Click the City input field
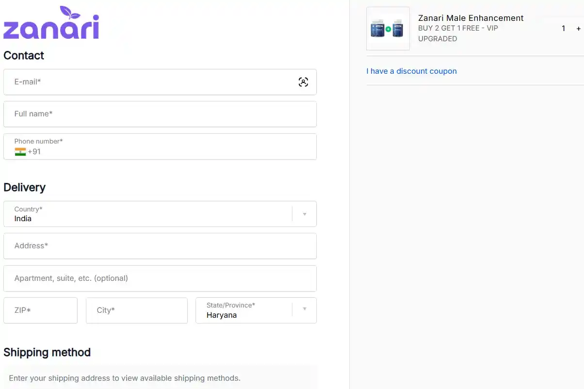Image resolution: width=584 pixels, height=389 pixels. [136, 310]
